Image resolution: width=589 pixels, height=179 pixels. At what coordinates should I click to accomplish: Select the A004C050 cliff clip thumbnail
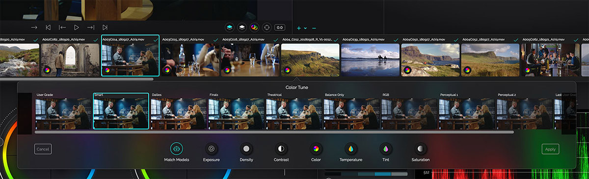430,60
